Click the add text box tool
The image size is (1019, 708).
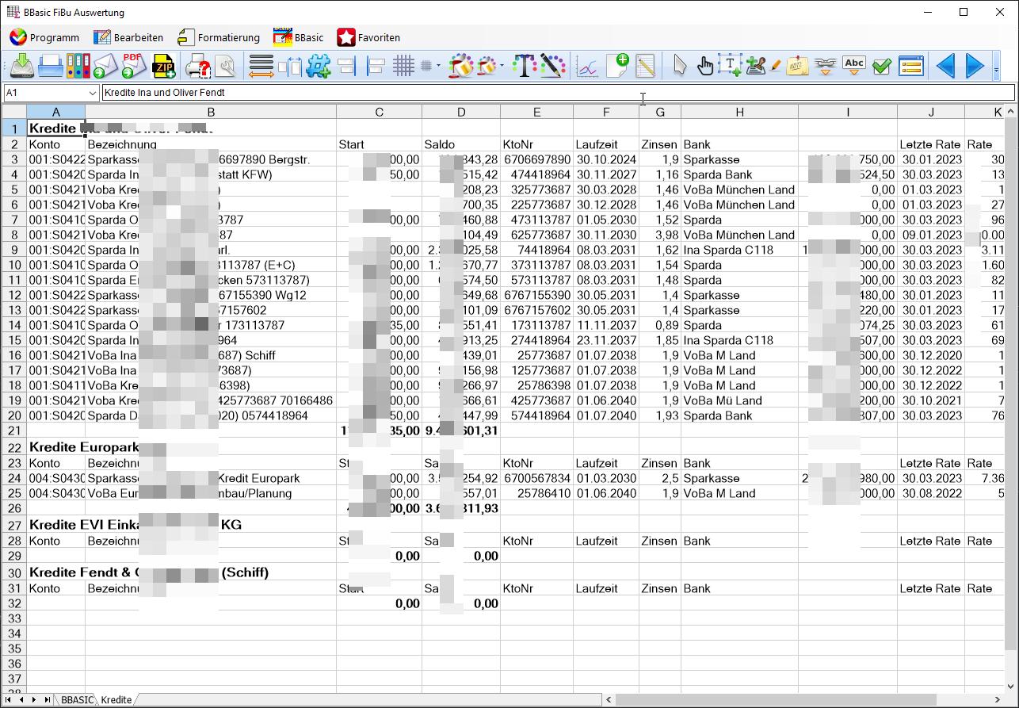click(x=730, y=66)
